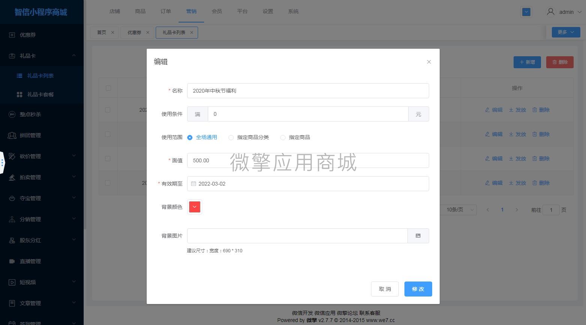Viewport: 586px width, 325px height.
Task: Check the fourth table row checkbox
Action: (108, 183)
